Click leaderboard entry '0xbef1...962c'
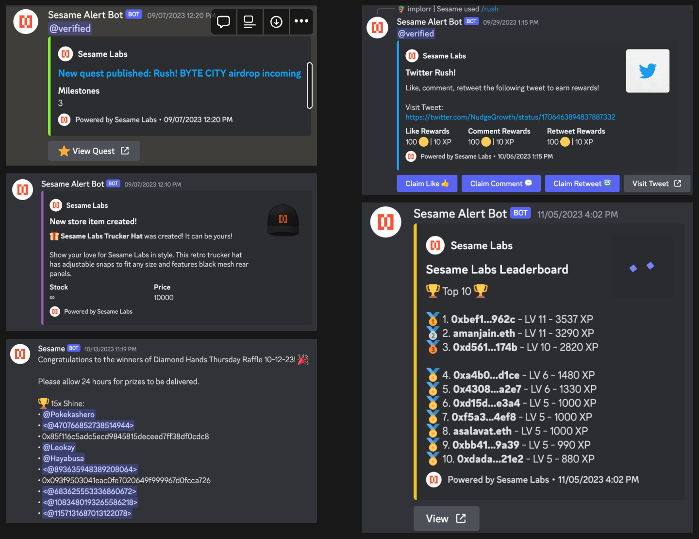Screen dimensions: 699x539 (x=483, y=319)
